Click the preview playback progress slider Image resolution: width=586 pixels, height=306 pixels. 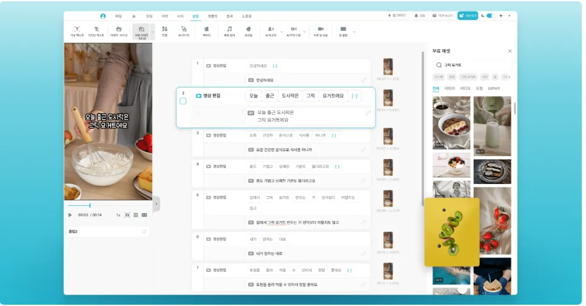pos(107,205)
